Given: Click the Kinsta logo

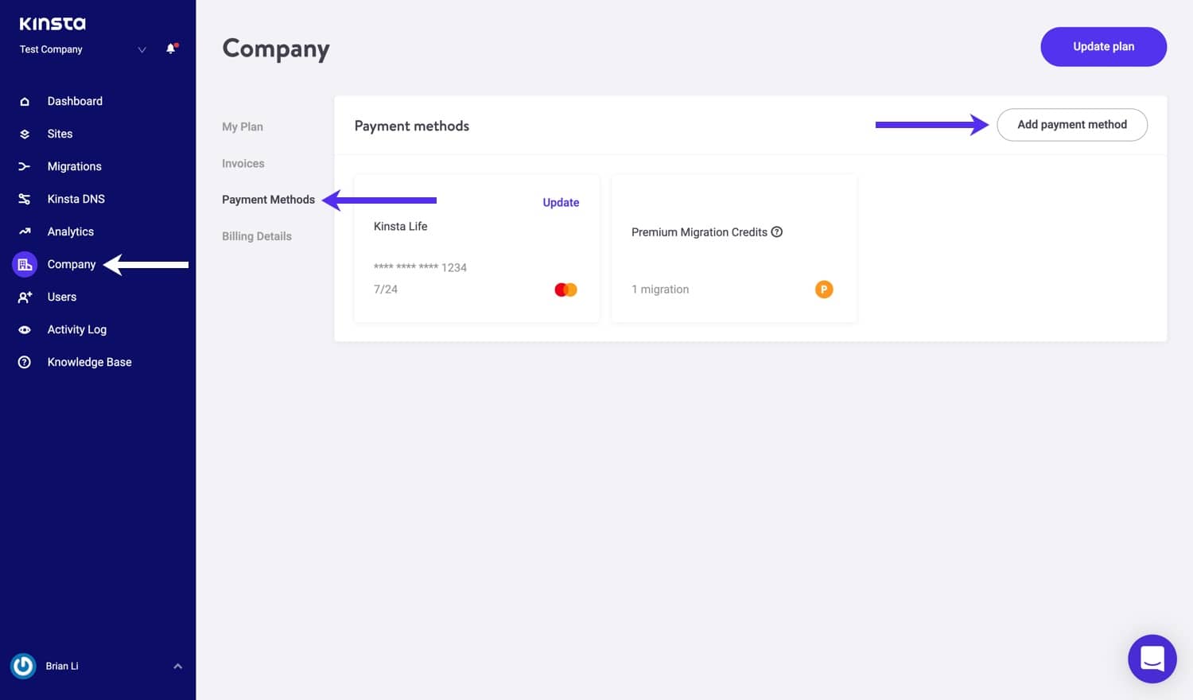Looking at the screenshot, I should point(52,24).
